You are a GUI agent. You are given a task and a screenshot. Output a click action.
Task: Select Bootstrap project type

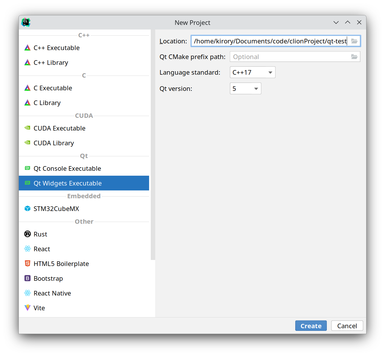[84, 278]
